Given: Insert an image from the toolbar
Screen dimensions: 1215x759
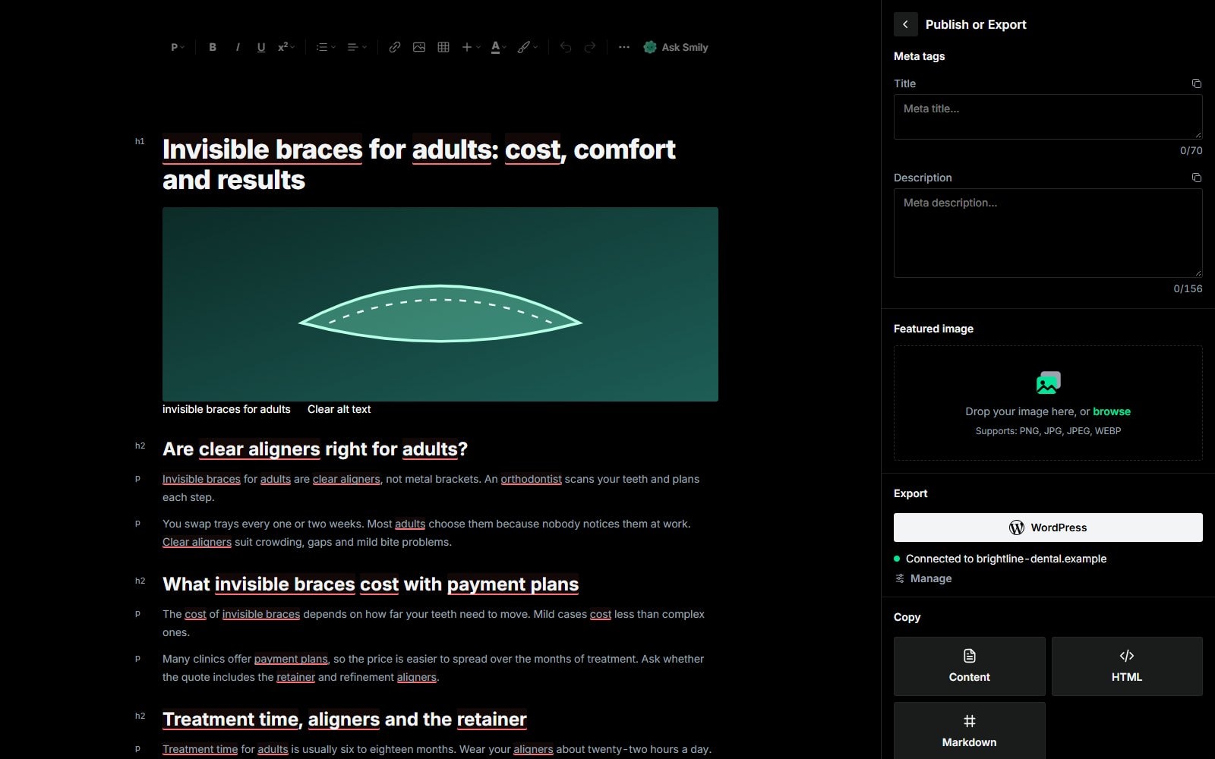Looking at the screenshot, I should point(419,47).
